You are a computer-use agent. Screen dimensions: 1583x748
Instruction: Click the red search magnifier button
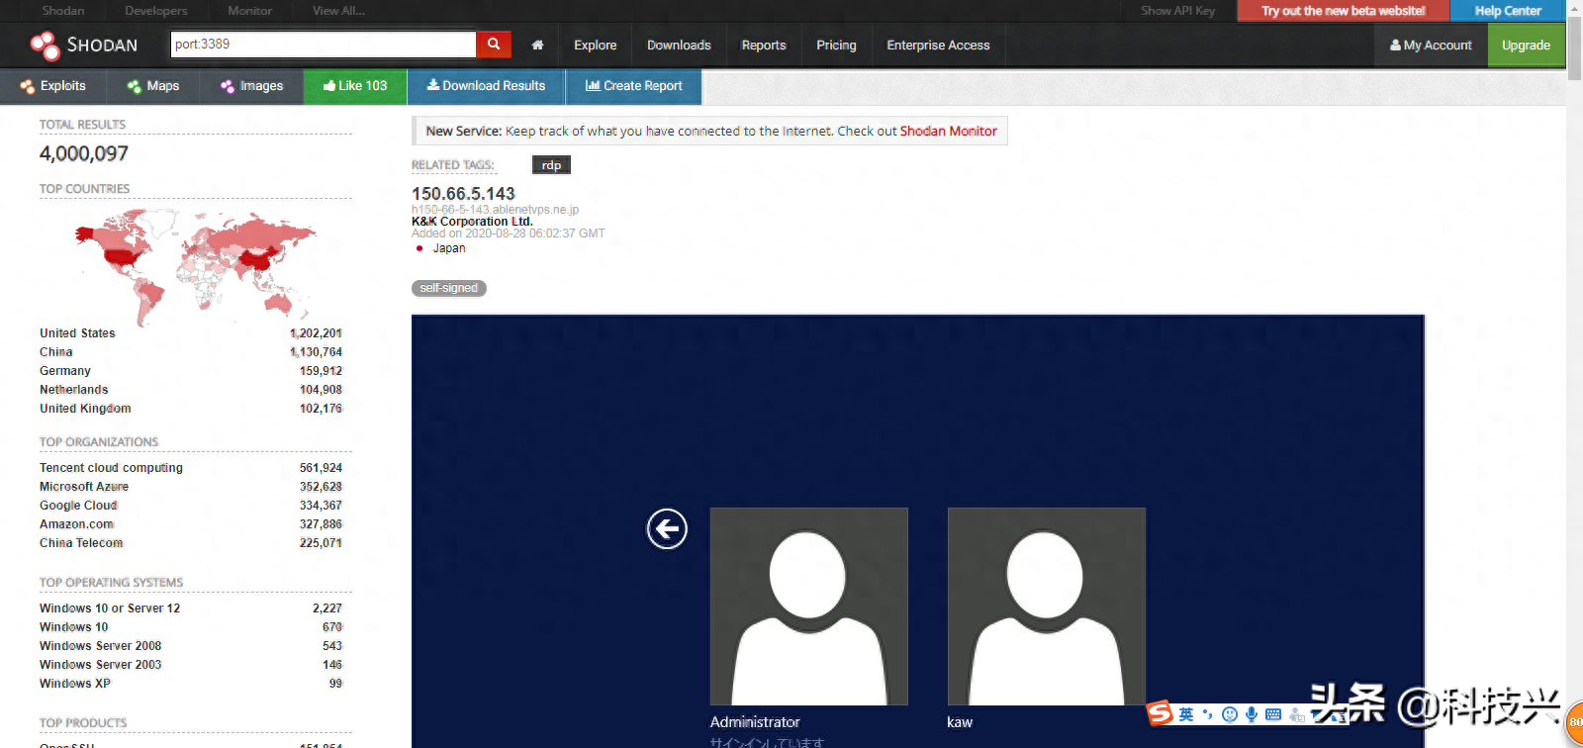pos(494,45)
